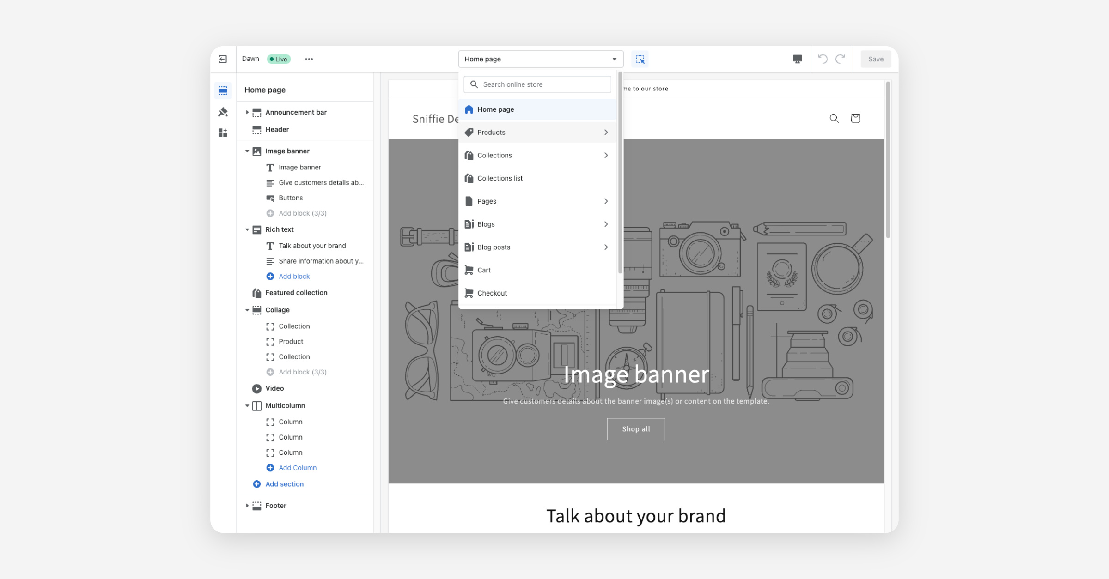
Task: Toggle the inspector selection tool icon
Action: 640,59
